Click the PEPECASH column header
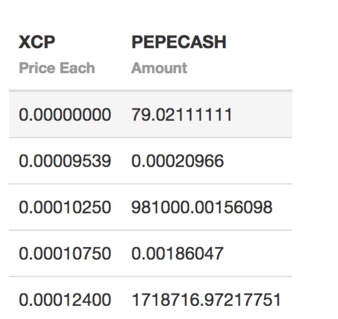 pyautogui.click(x=179, y=42)
